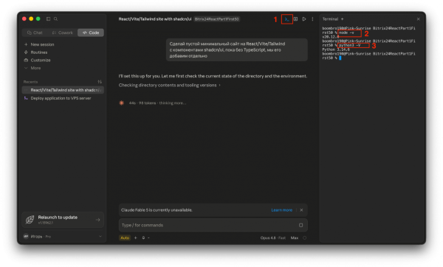Screen dimensions: 443x267
Task: Click the orange thinking spinner icon
Action: click(x=122, y=103)
